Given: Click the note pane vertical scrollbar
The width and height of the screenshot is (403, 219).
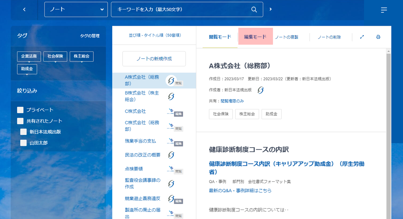Looking at the screenshot, I should (x=389, y=136).
